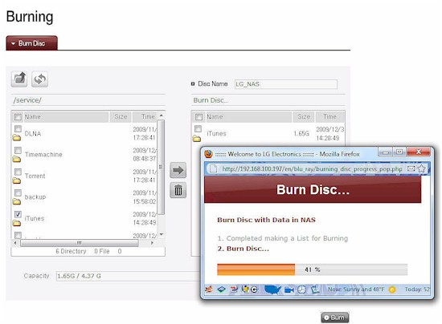Click the US map icon in popup status bar
Viewport: 442px width, 324px height.
click(272, 290)
